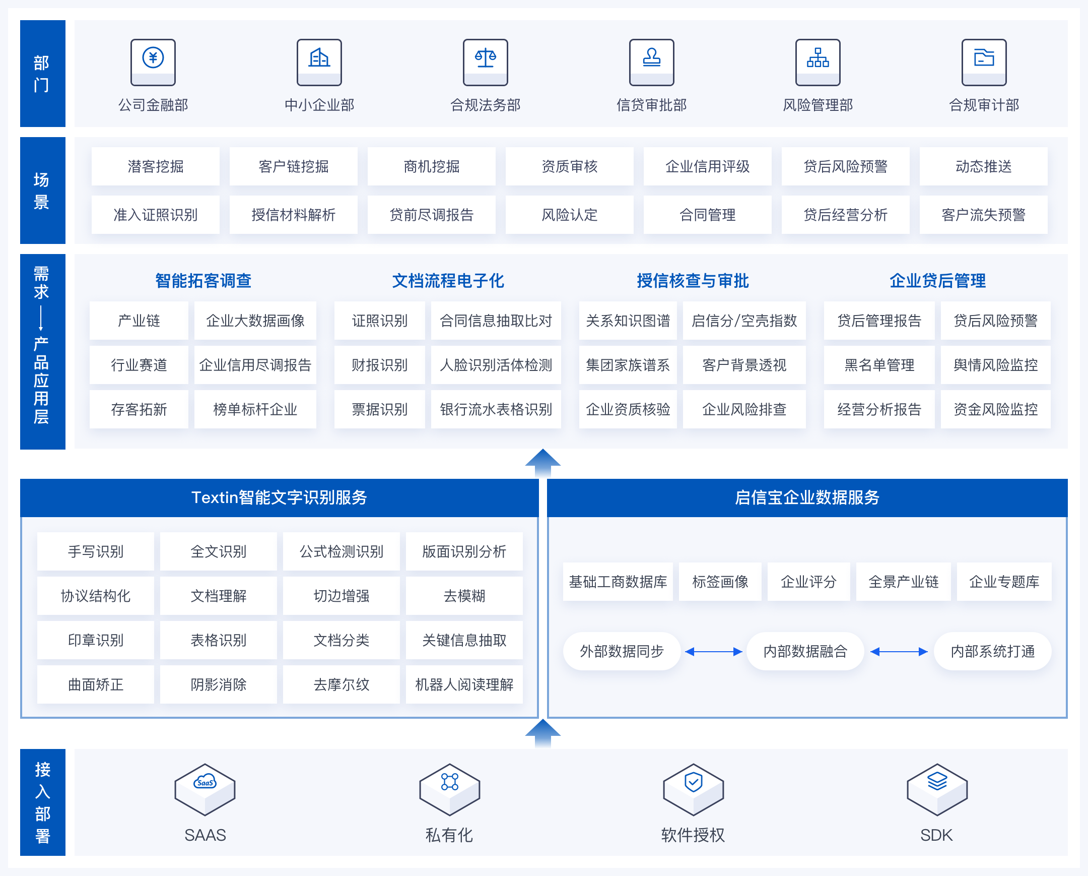The image size is (1088, 876).
Task: Click the 启信分/空壳指数 box
Action: coord(744,321)
